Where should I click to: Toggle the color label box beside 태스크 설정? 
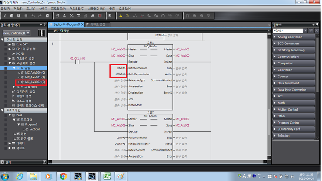(6, 101)
